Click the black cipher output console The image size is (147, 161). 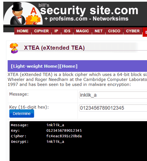coord(78,141)
